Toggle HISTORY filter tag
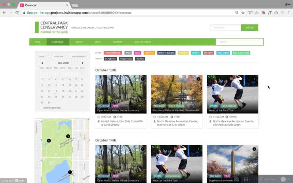293x183 pixels. [x=208, y=53]
